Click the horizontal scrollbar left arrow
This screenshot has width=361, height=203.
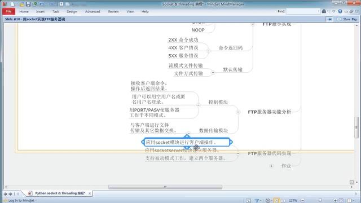pos(6,187)
